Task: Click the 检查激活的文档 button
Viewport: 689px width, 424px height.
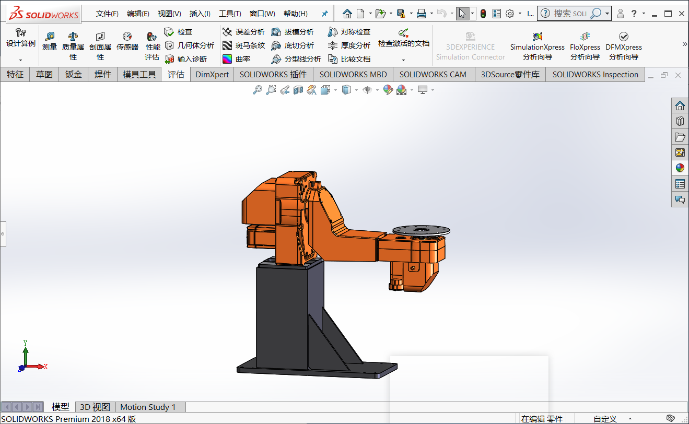Action: tap(403, 39)
